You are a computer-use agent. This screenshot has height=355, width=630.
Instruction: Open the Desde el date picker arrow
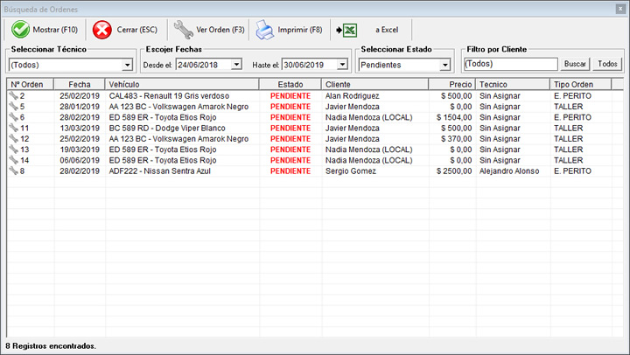(x=236, y=64)
